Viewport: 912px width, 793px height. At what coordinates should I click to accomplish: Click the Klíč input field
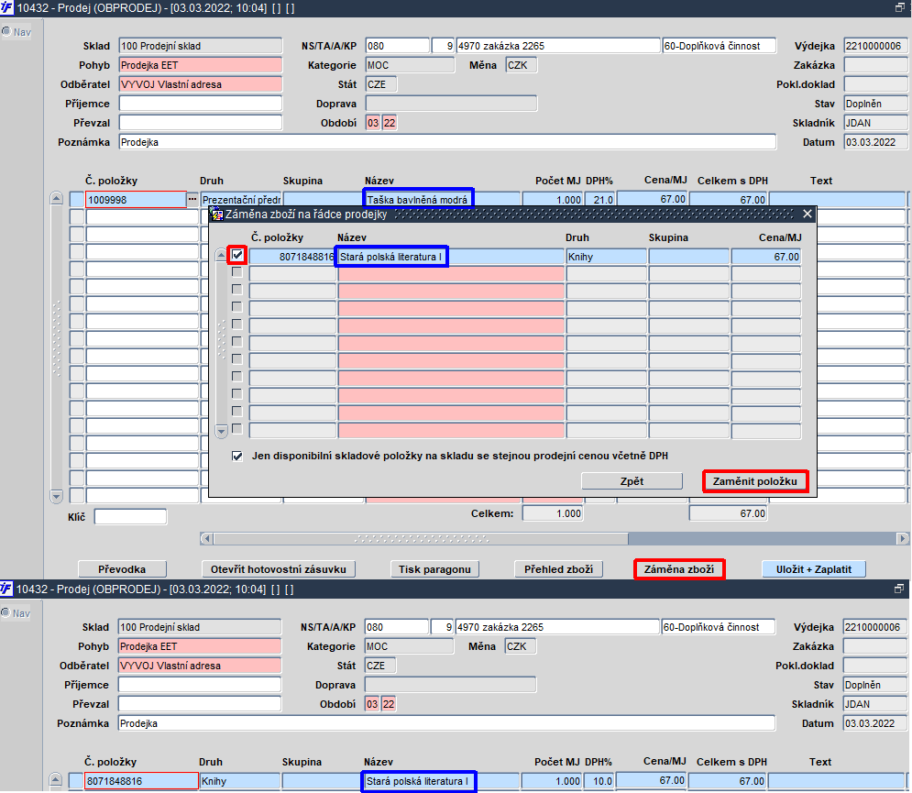click(x=130, y=517)
